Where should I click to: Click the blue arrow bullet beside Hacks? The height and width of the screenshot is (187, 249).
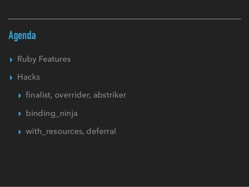tap(11, 78)
